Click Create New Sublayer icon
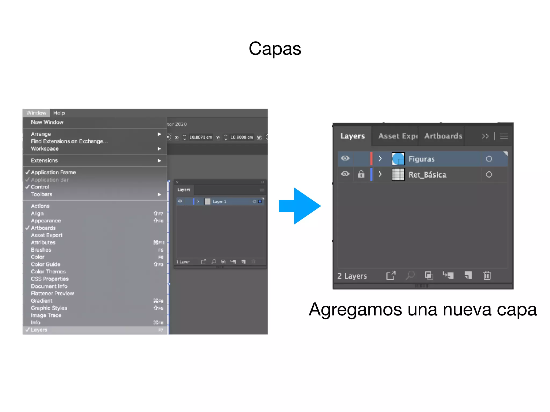Screen dimensions: 550x412 click(448, 275)
